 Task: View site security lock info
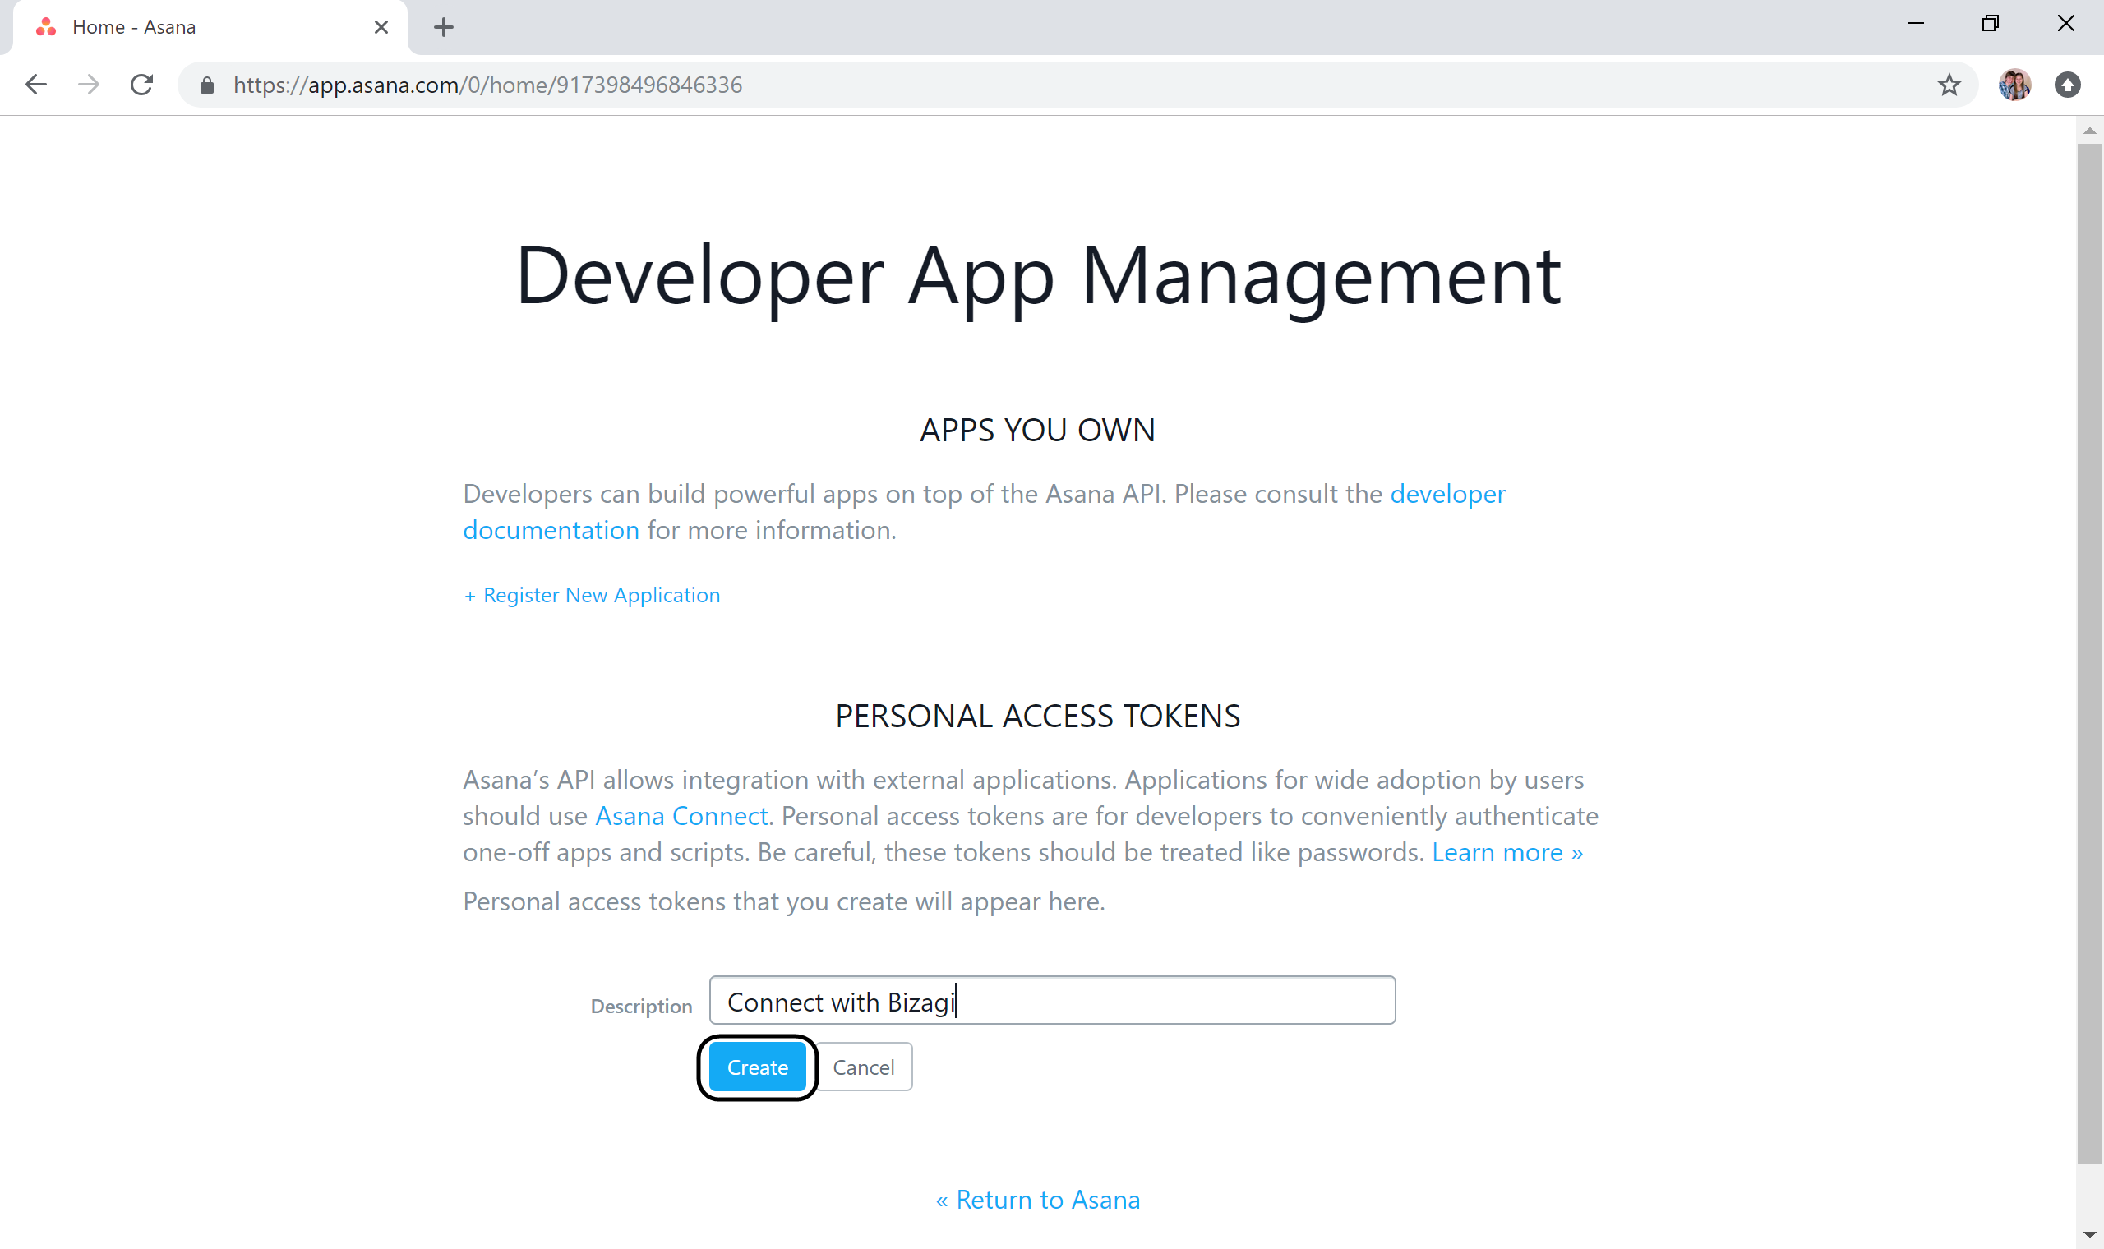tap(207, 85)
